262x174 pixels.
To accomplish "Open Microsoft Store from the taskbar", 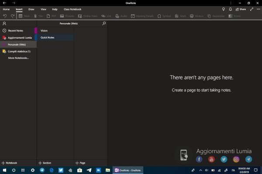I will click(79, 170).
